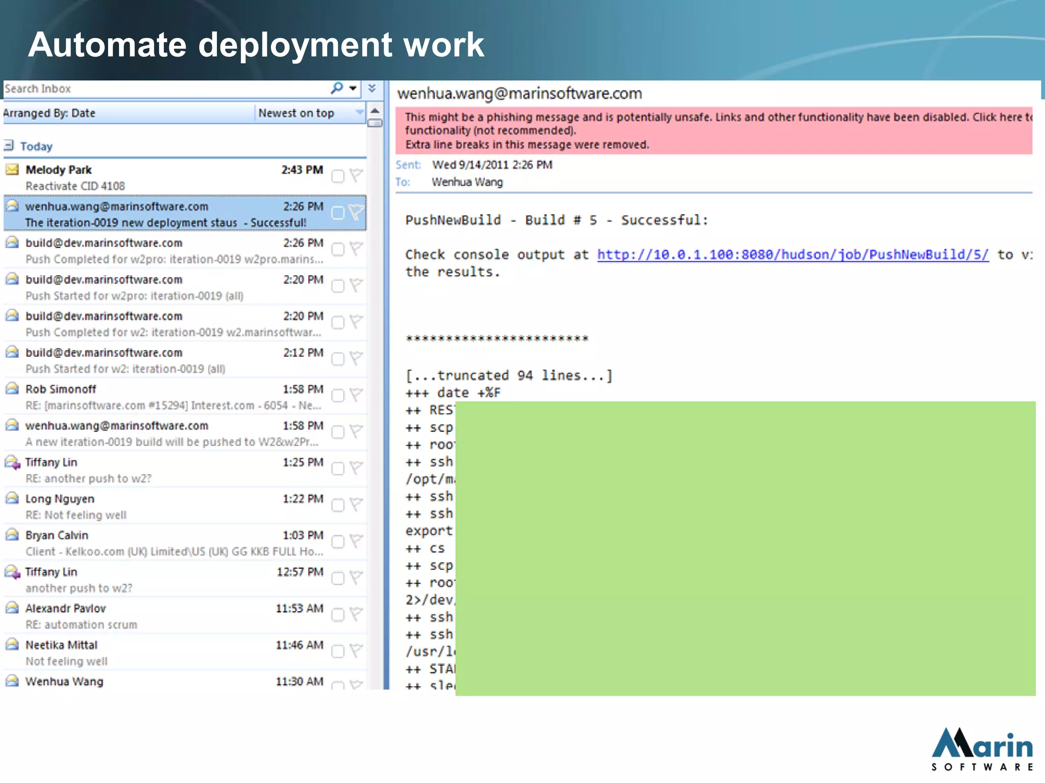Select the Wenhua Wang 11:30 AM email
Viewport: 1045px width, 783px height.
tap(185, 682)
